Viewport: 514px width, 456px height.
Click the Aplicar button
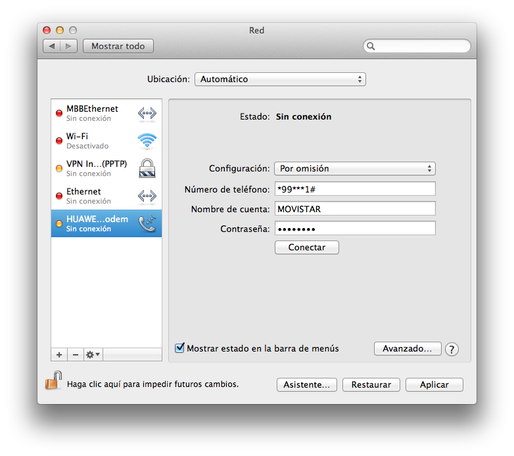(434, 384)
